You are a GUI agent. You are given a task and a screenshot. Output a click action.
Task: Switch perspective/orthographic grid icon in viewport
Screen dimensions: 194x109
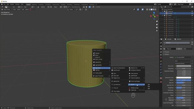click(x=157, y=31)
